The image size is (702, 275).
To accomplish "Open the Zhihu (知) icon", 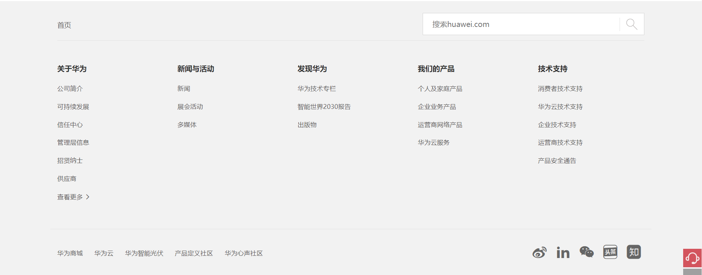I will (634, 252).
